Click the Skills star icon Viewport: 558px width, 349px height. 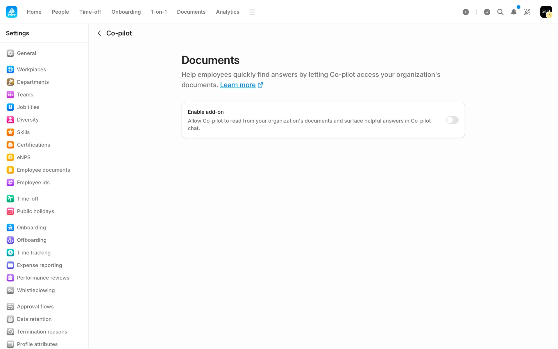[x=10, y=132]
